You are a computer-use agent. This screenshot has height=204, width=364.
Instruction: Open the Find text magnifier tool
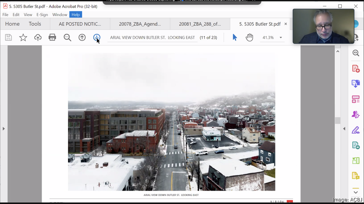pos(67,37)
